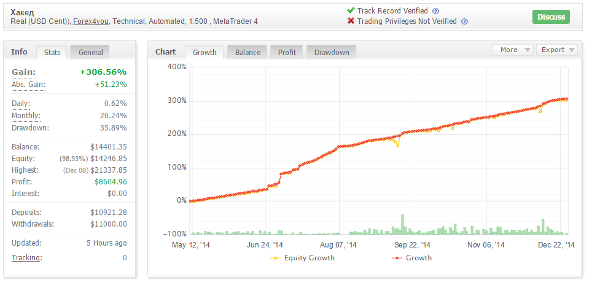Select the Growth chart tab
The image size is (592, 283).
204,53
